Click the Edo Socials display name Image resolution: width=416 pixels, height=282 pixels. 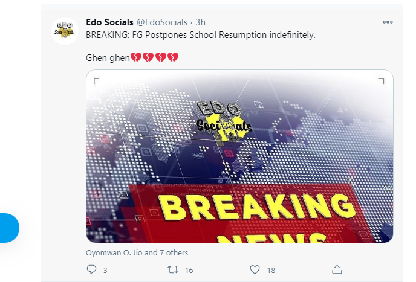[109, 22]
